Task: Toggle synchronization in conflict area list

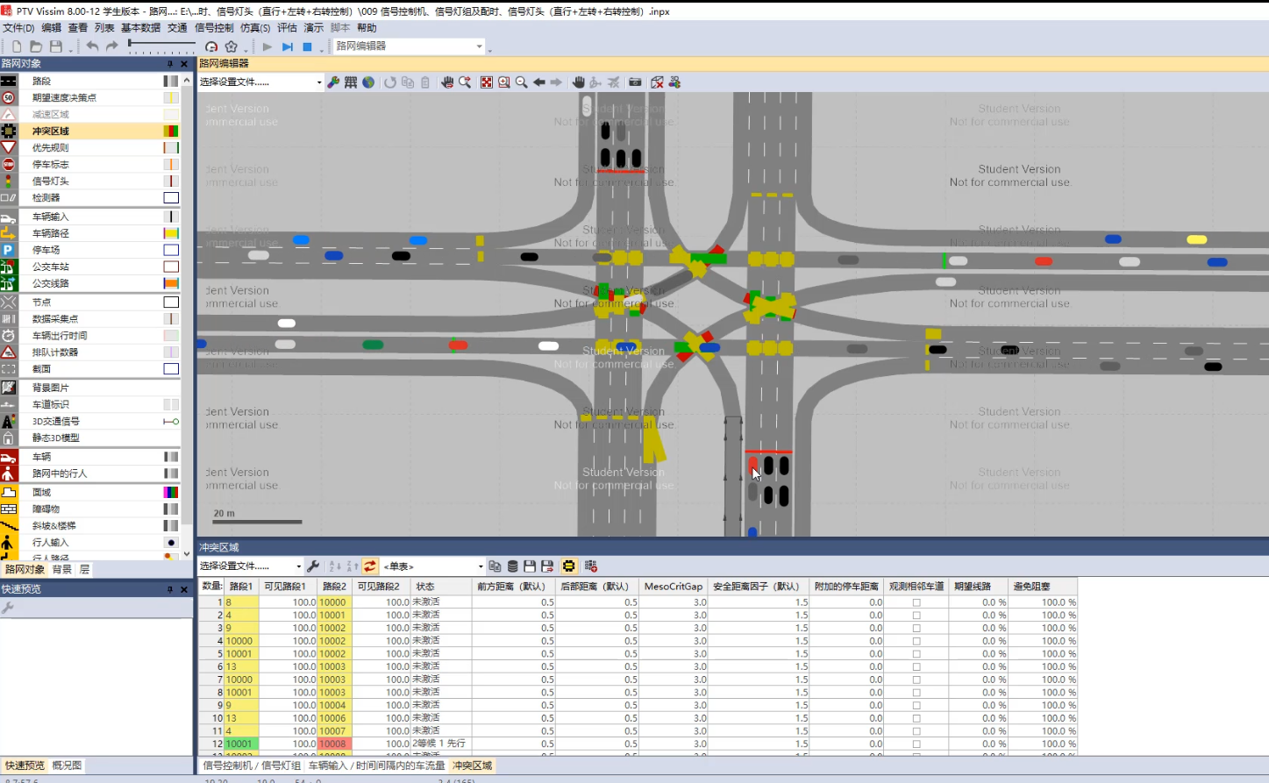Action: (x=370, y=566)
